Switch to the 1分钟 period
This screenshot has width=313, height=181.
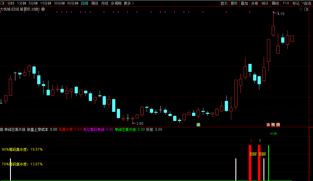(x=22, y=4)
